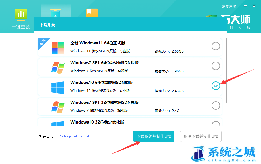Click Windows 11 微软MSDN原版, 专业版 description

click(x=100, y=51)
